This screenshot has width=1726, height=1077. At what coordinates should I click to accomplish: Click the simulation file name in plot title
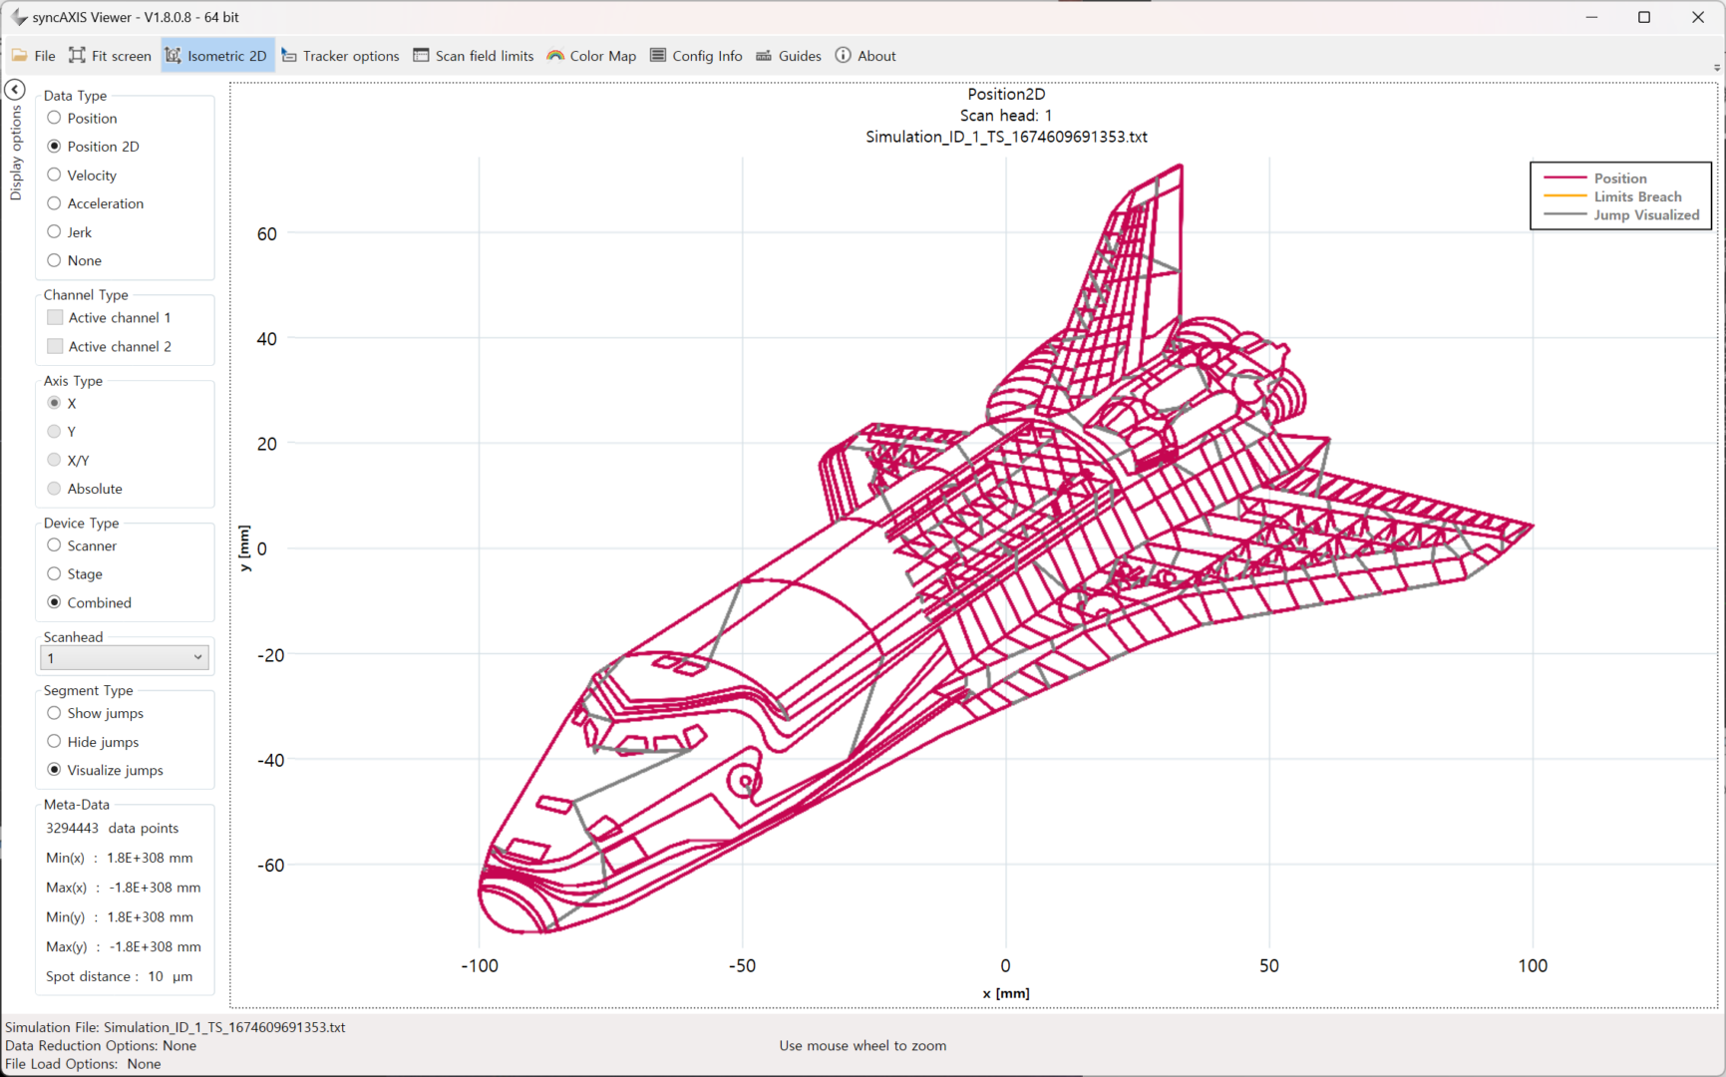1006,137
